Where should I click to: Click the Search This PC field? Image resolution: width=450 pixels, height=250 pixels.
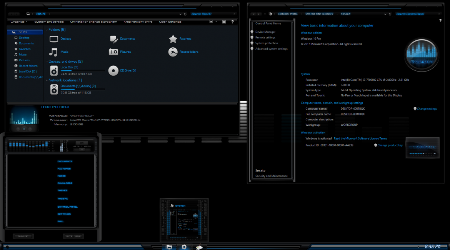pyautogui.click(x=212, y=14)
